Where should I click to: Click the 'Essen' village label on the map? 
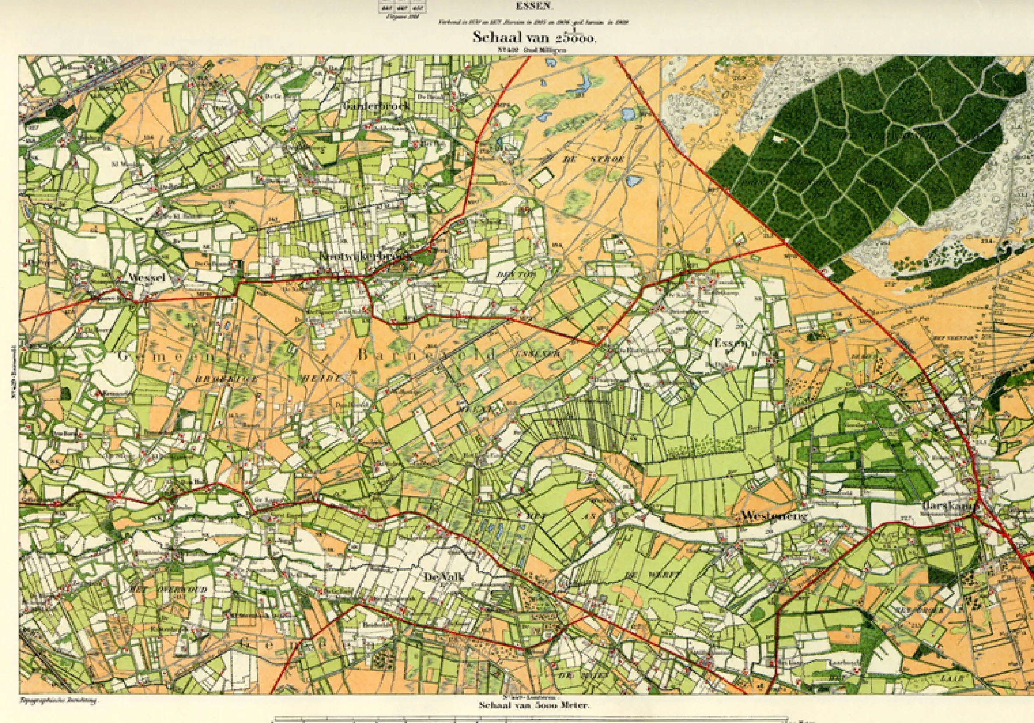731,343
